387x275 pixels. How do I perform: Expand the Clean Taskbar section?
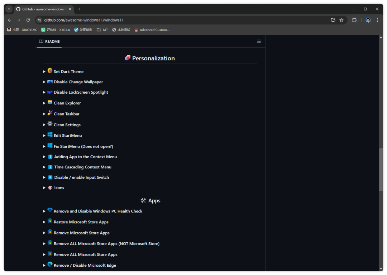click(44, 114)
